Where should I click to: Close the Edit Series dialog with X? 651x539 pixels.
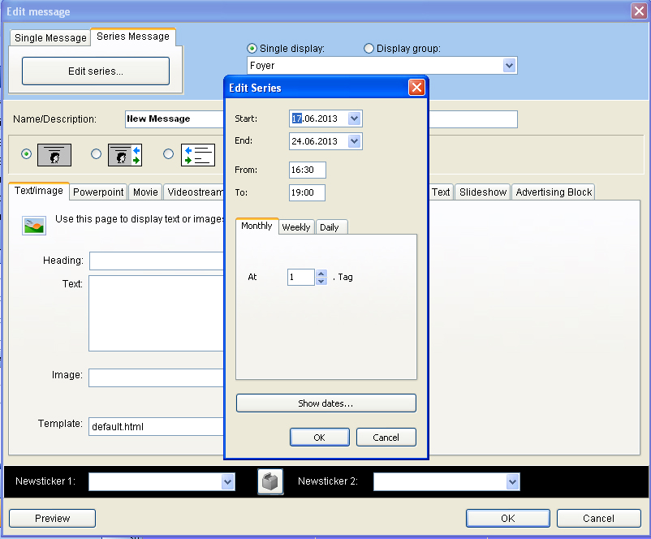tap(416, 88)
